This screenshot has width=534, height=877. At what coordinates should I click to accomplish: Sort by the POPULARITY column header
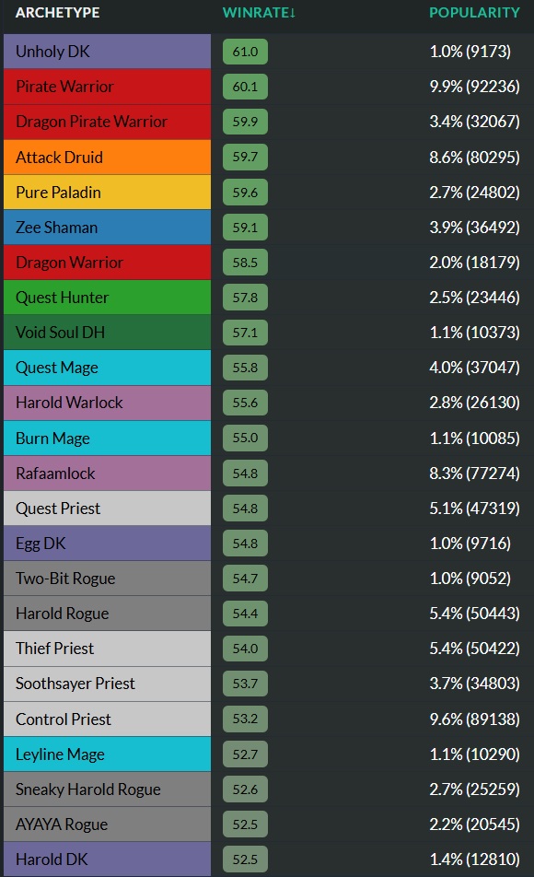(x=474, y=12)
